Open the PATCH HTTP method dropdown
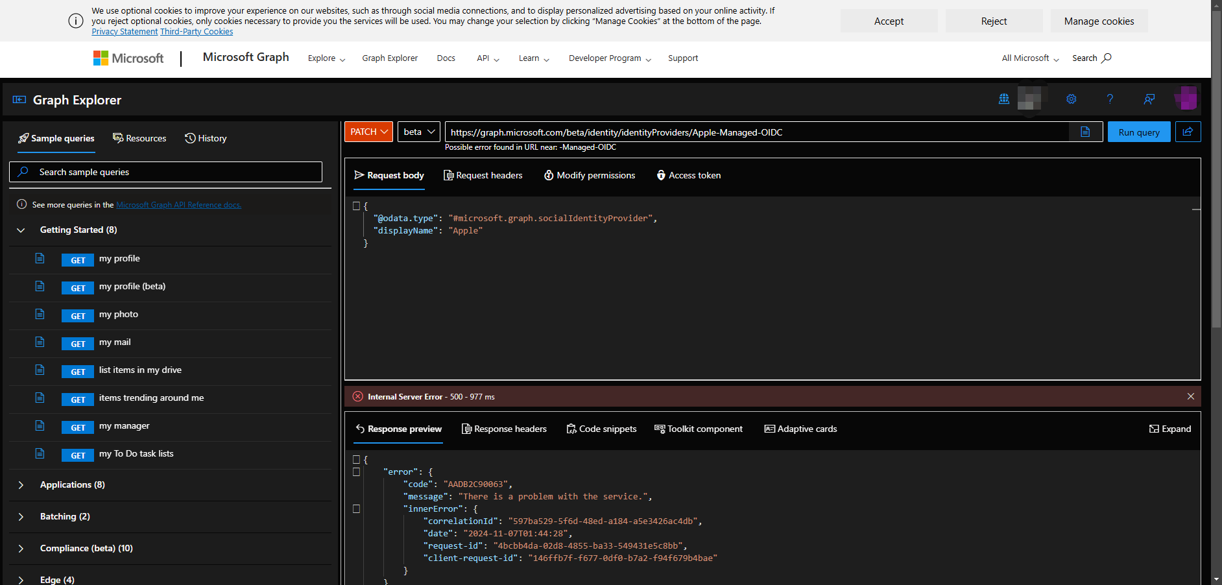The width and height of the screenshot is (1222, 585). [368, 132]
